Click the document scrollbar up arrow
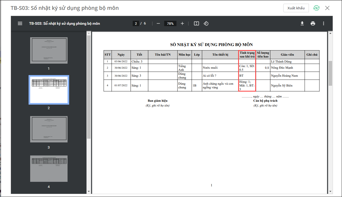 (330, 33)
